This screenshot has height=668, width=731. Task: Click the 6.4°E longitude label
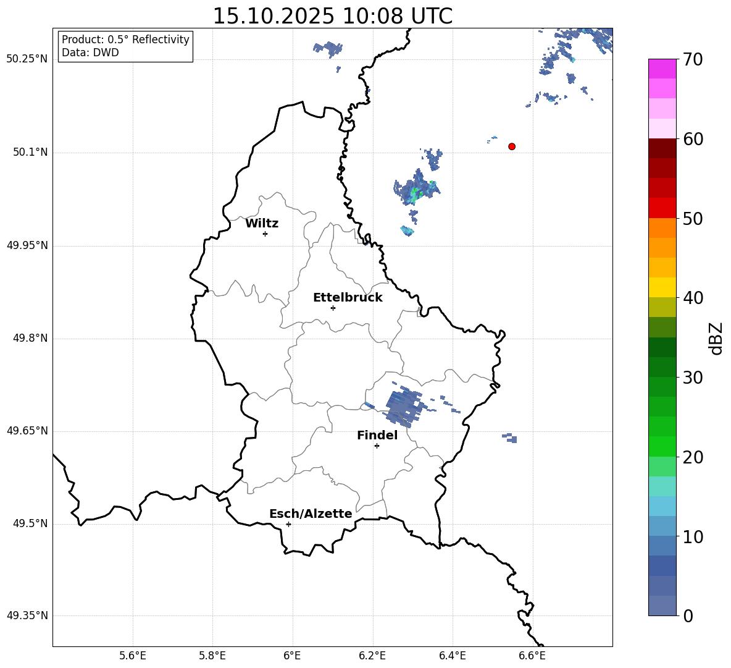tap(452, 656)
